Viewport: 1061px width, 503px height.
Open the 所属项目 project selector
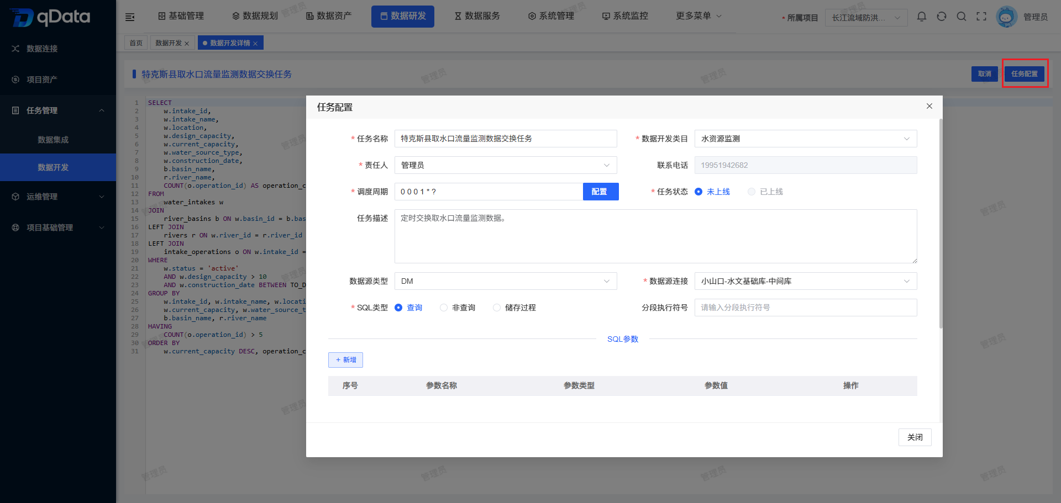[x=866, y=18]
